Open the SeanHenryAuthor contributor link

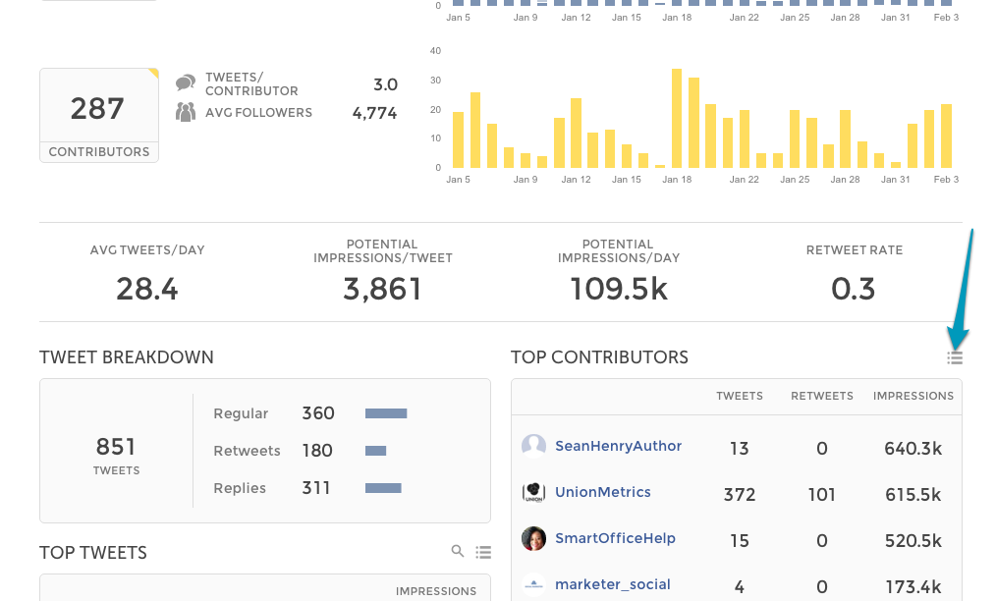point(618,446)
